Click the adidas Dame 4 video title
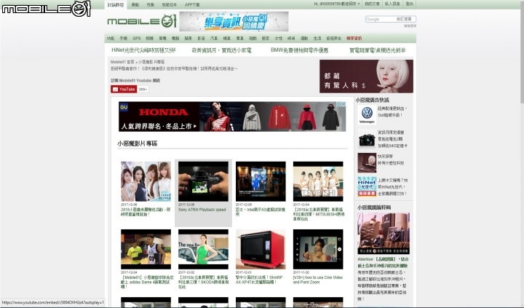Image resolution: width=524 pixels, height=308 pixels. [147, 282]
